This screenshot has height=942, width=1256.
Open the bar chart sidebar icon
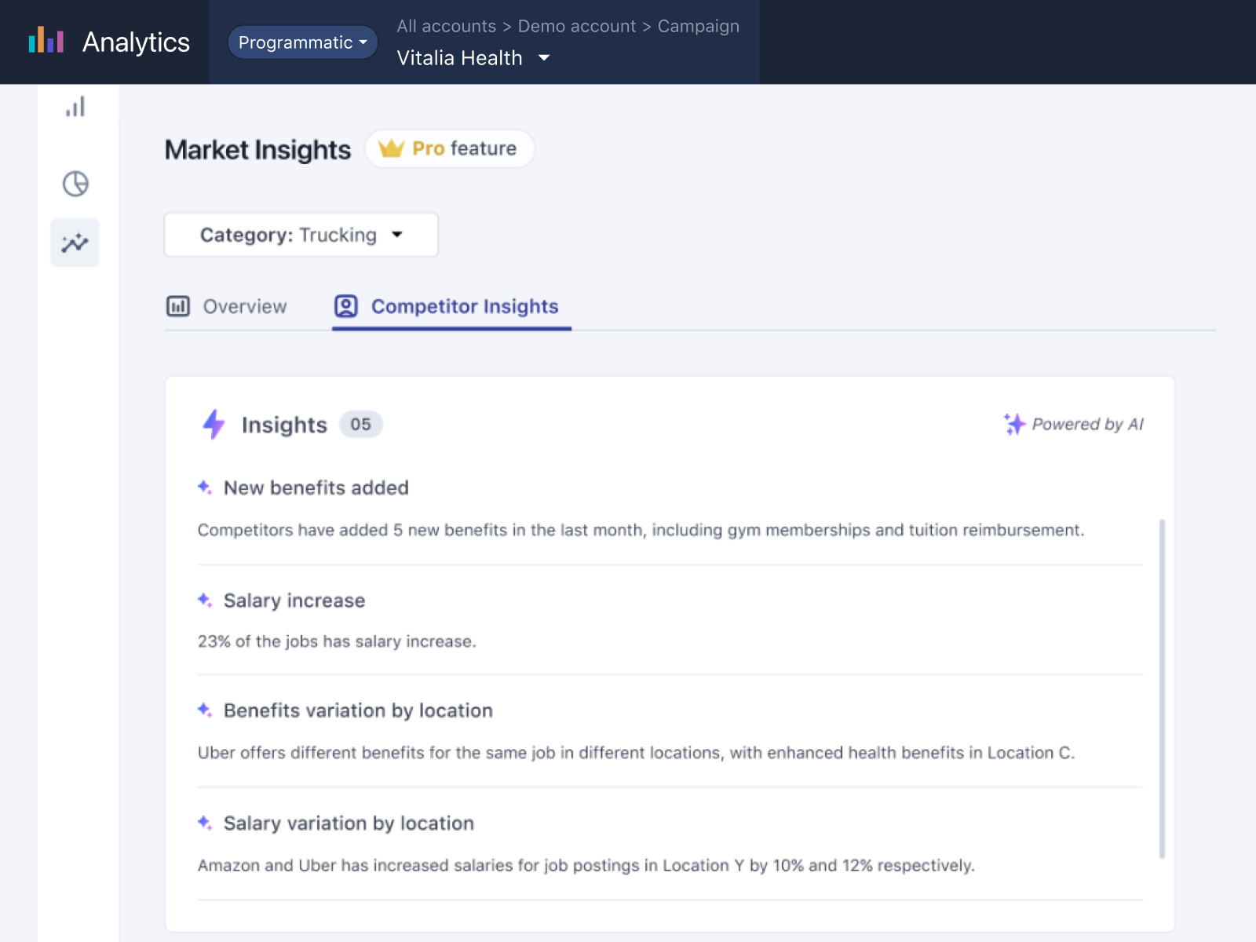click(x=75, y=107)
